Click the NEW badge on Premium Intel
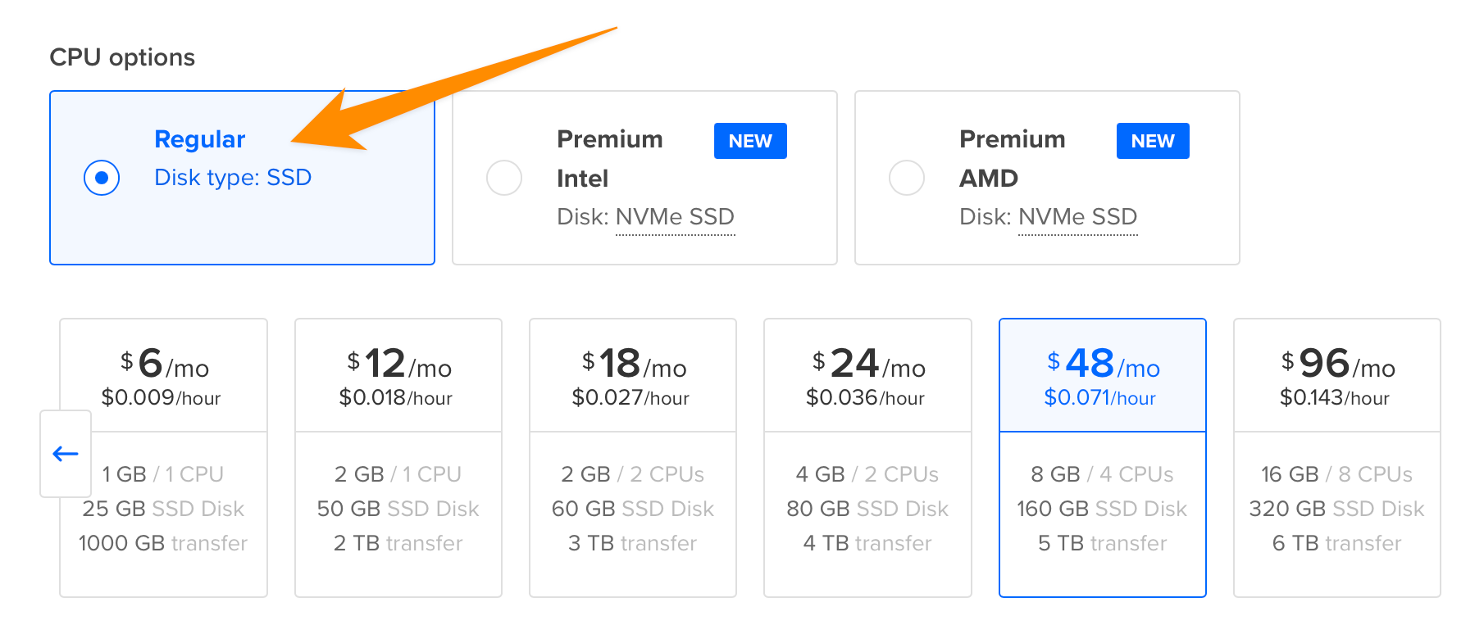Screen dimensions: 1484x634 [750, 141]
